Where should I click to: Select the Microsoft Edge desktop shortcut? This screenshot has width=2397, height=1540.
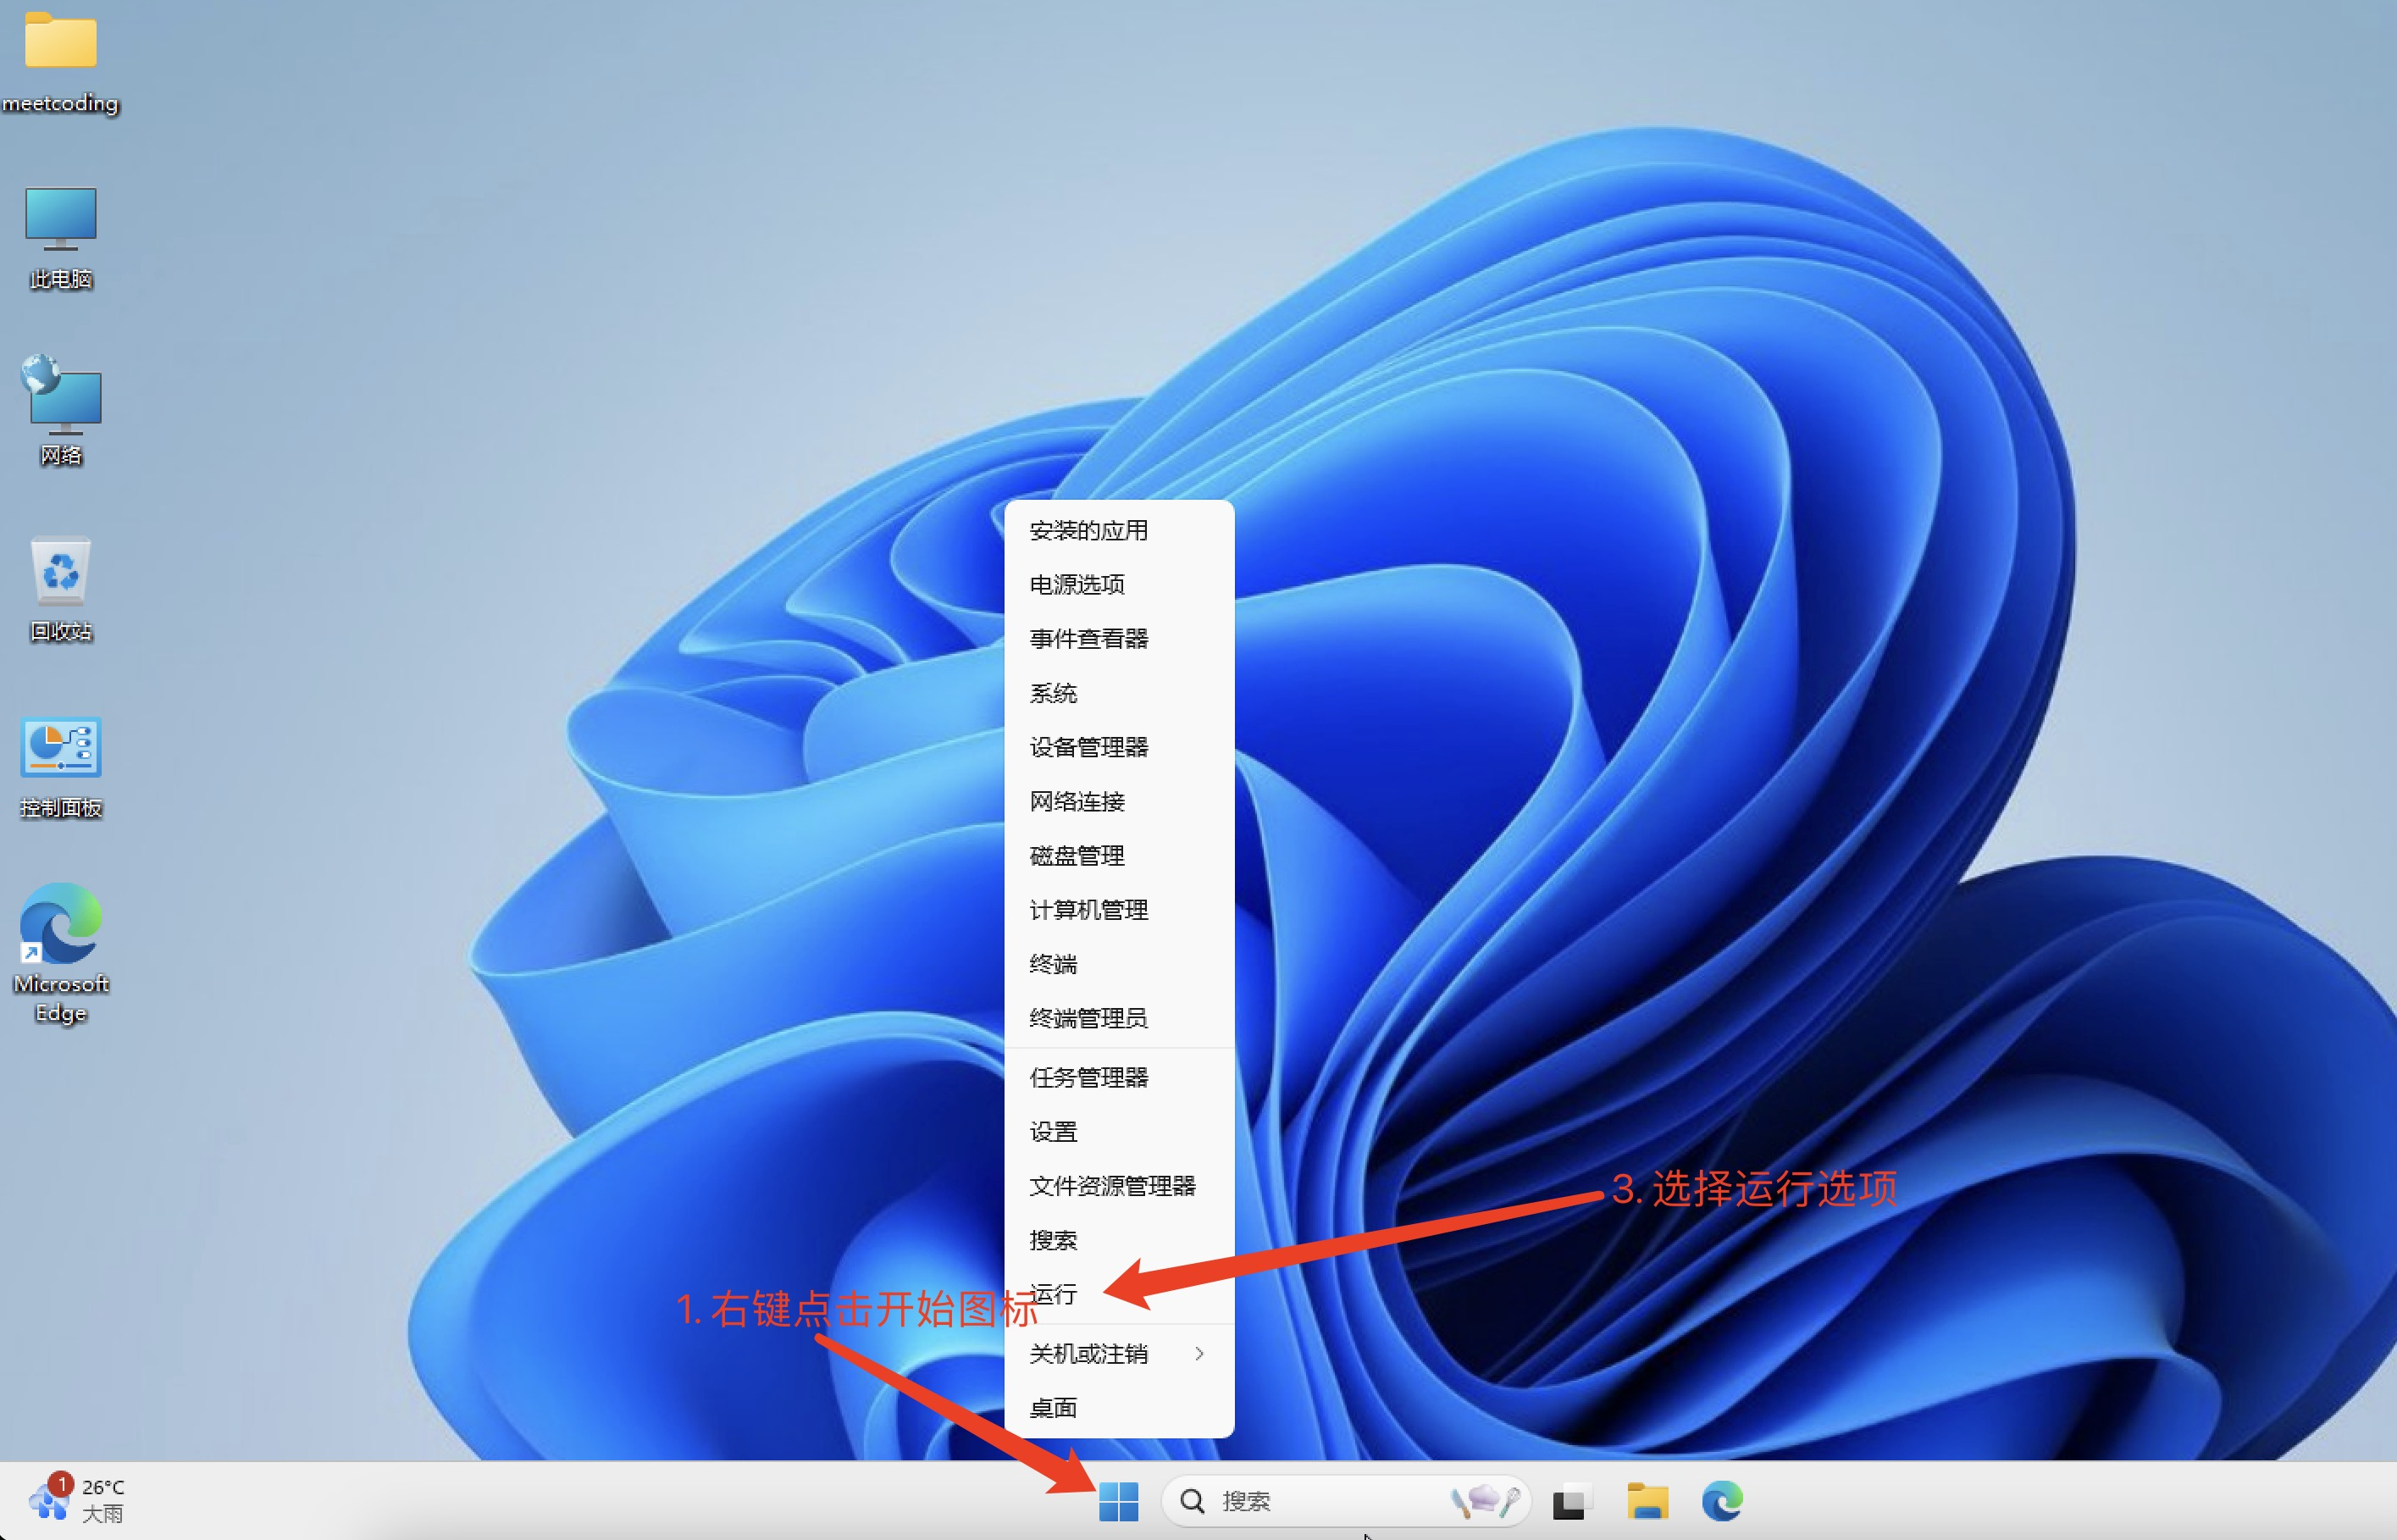[60, 925]
